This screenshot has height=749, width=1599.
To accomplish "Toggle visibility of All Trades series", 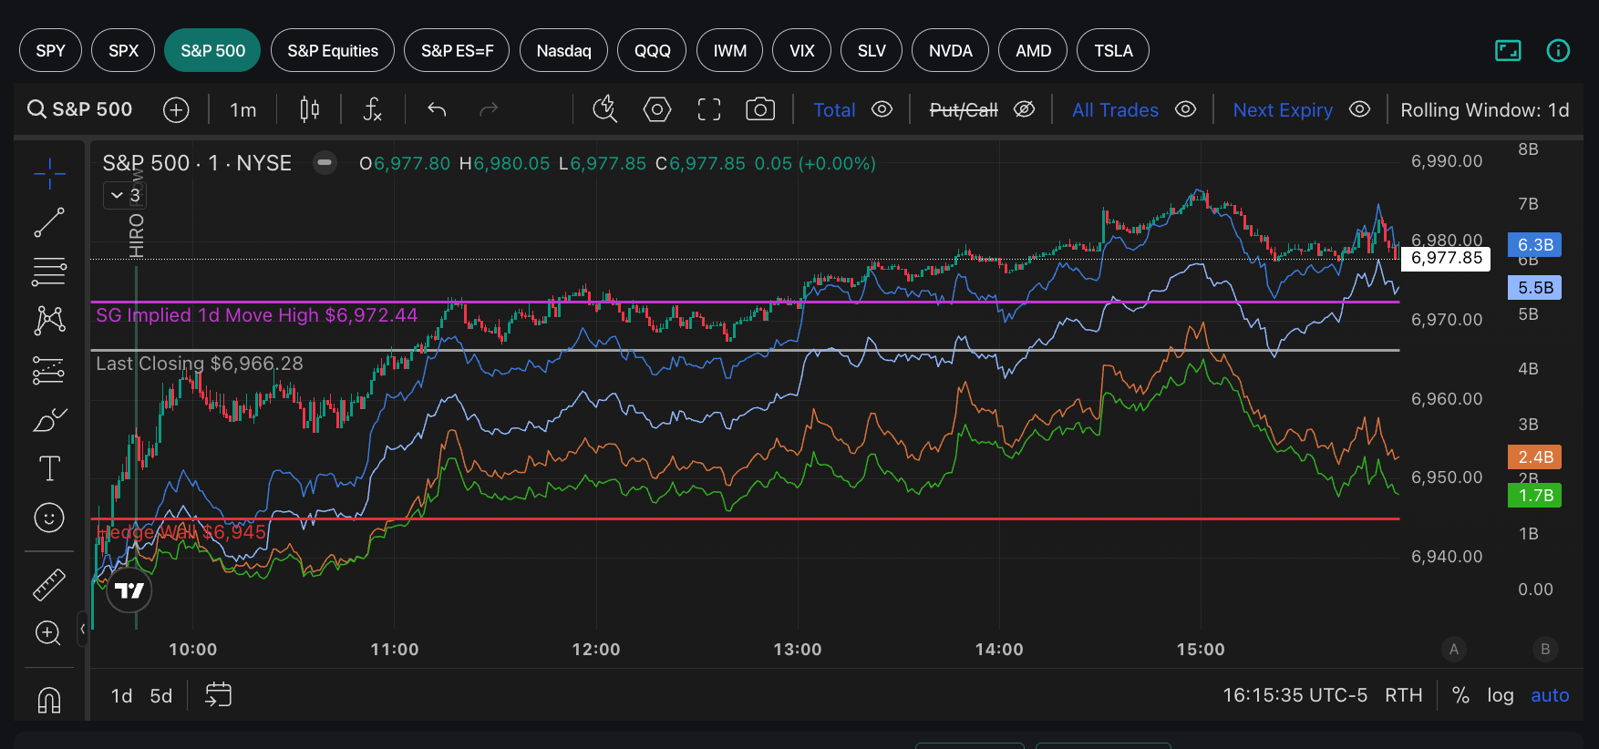I will pos(1185,109).
